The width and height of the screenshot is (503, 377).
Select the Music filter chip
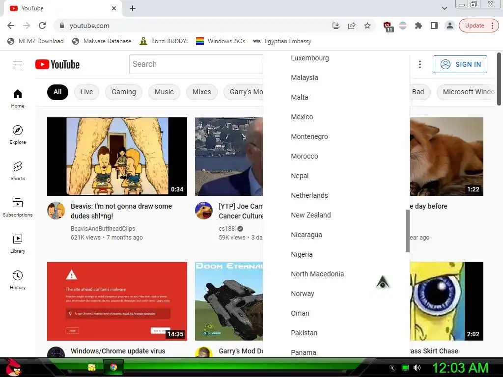pos(164,92)
